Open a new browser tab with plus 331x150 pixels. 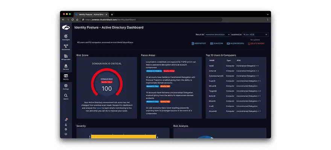[112, 14]
